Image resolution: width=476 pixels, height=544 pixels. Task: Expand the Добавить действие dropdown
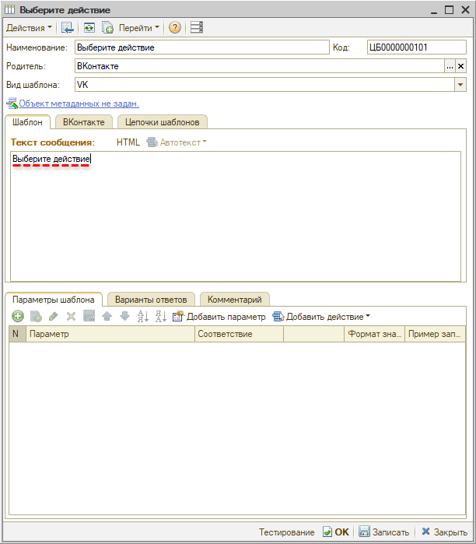point(320,317)
